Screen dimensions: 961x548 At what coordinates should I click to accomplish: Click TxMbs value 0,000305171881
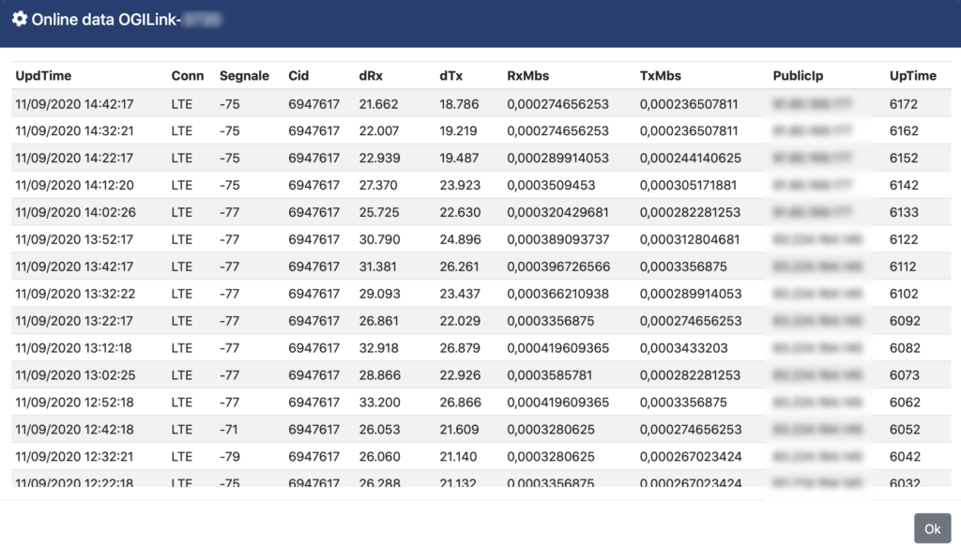[688, 185]
